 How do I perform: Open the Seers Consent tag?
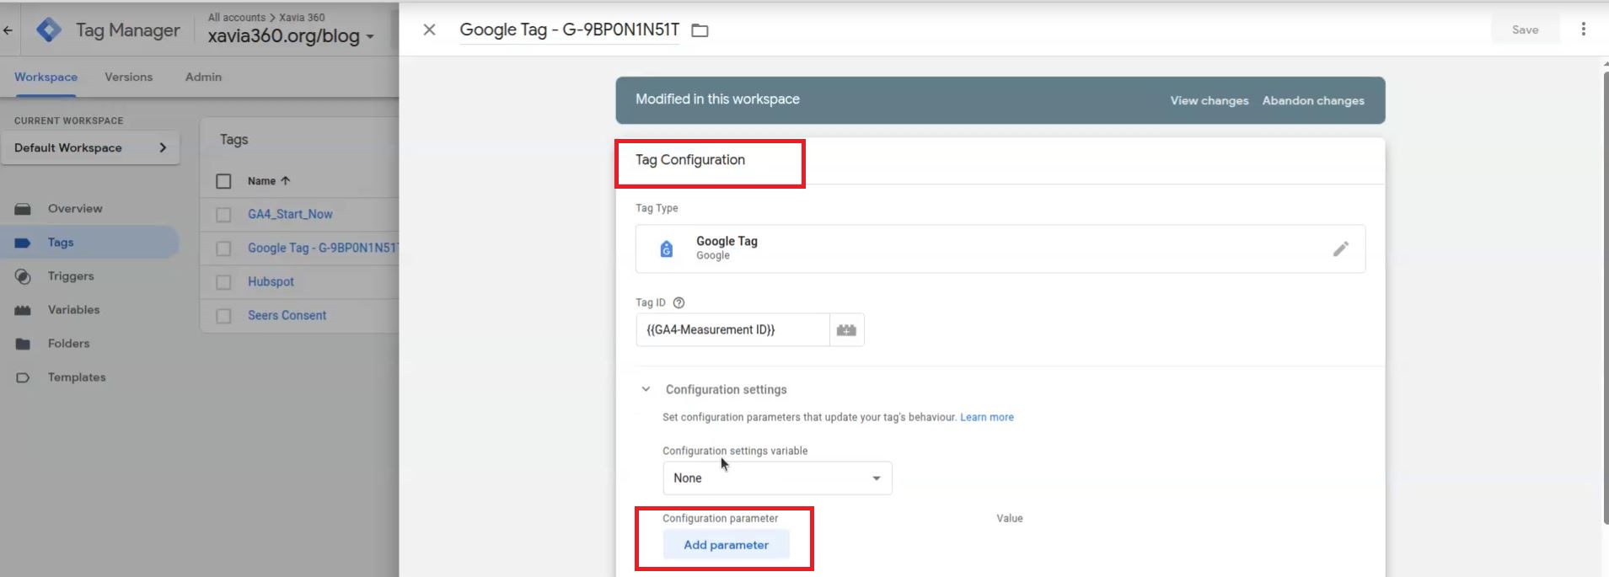287,316
